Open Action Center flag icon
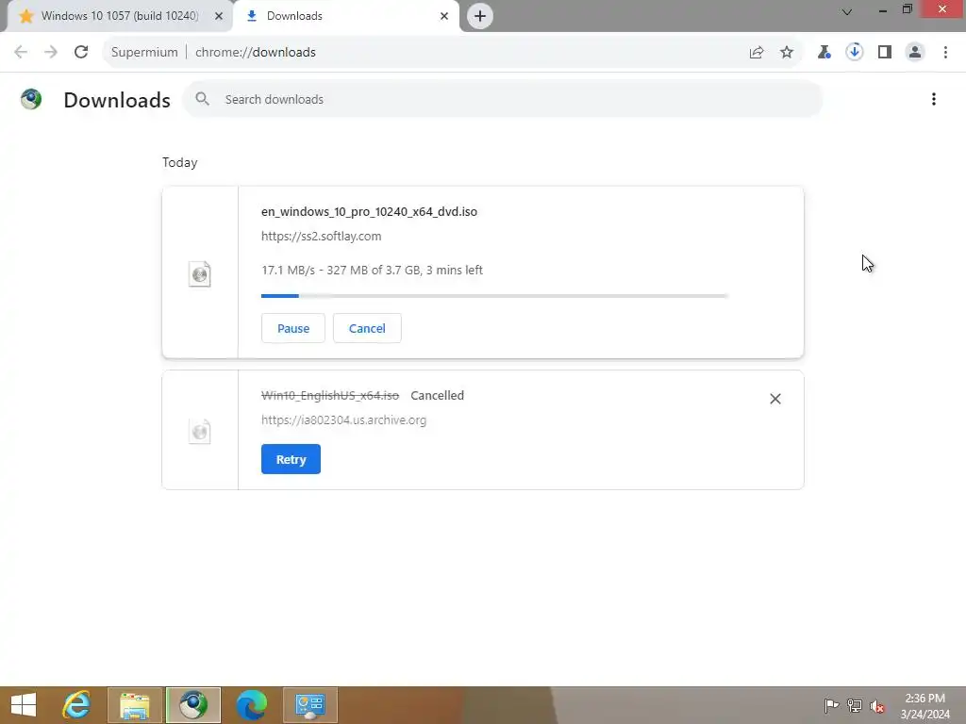 (831, 705)
